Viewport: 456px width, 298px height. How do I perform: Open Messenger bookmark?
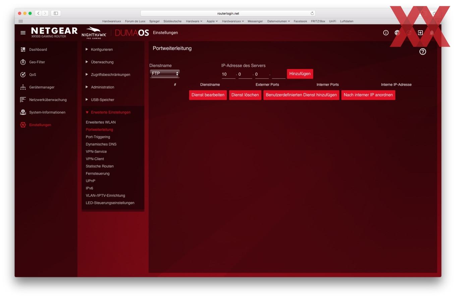tap(255, 21)
